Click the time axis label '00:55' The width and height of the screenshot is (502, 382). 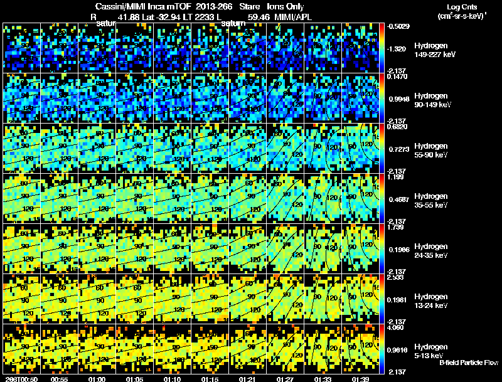pos(59,379)
